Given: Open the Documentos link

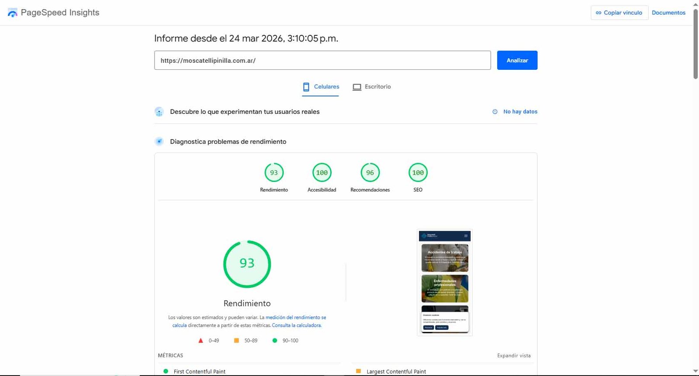Looking at the screenshot, I should click(x=668, y=13).
